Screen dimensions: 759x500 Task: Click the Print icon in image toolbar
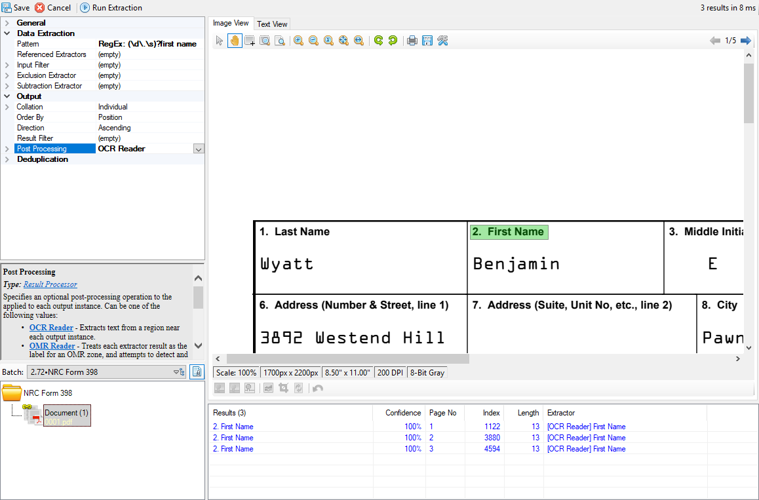[x=412, y=41]
